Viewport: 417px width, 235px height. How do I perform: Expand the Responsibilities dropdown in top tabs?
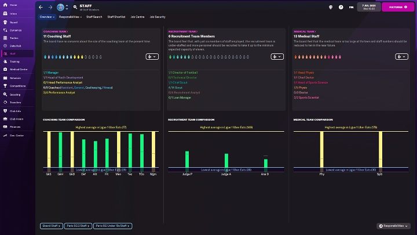coord(70,17)
